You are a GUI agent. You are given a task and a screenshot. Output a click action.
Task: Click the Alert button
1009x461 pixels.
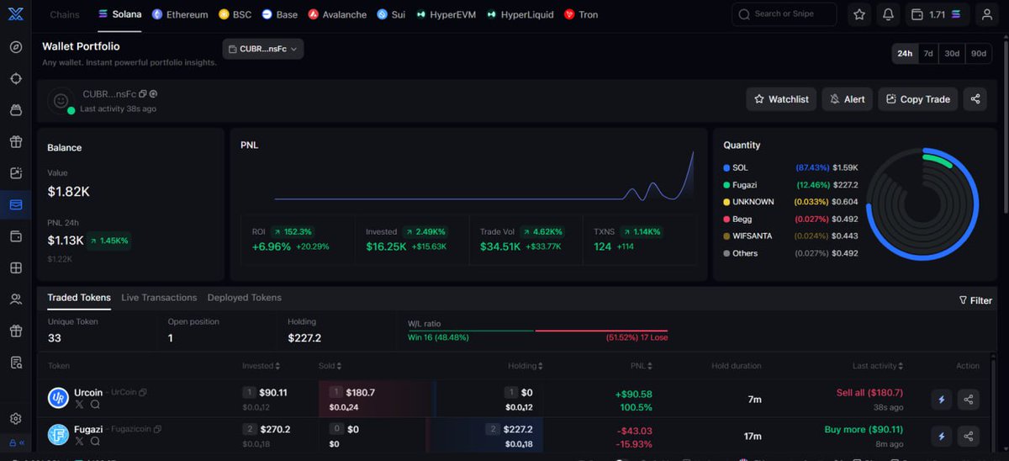click(848, 98)
